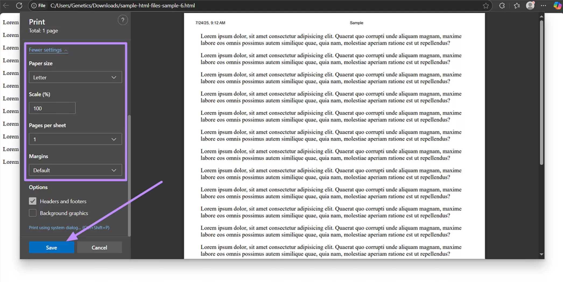Open the Settings and more menu
This screenshot has width=563, height=282.
[x=544, y=5]
